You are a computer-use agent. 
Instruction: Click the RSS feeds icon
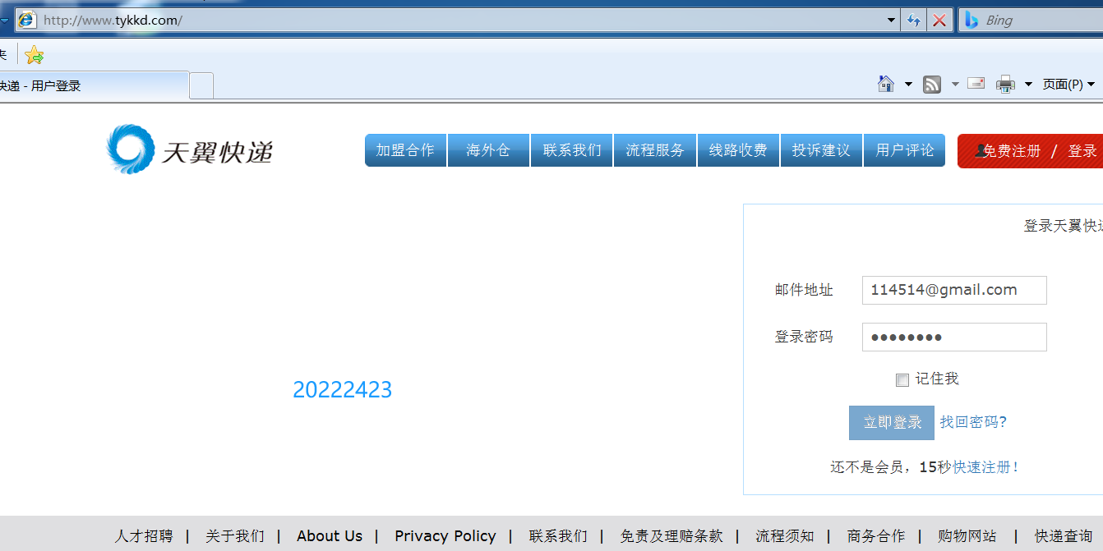pyautogui.click(x=932, y=84)
